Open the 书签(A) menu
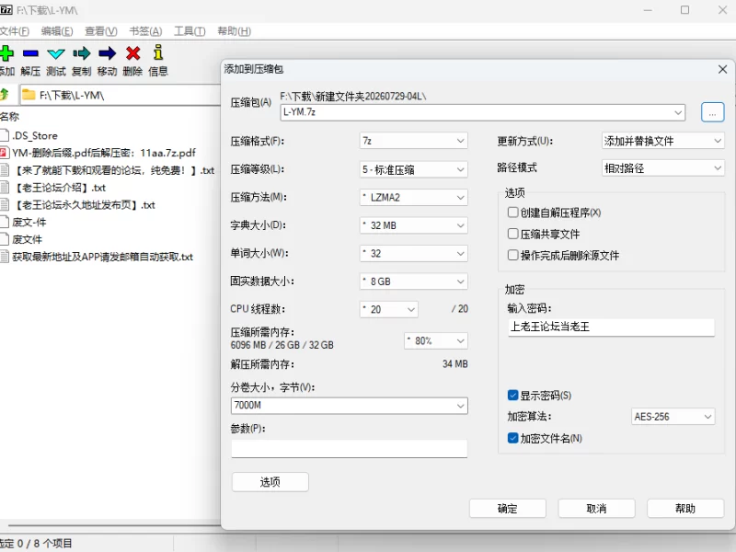 [x=145, y=31]
